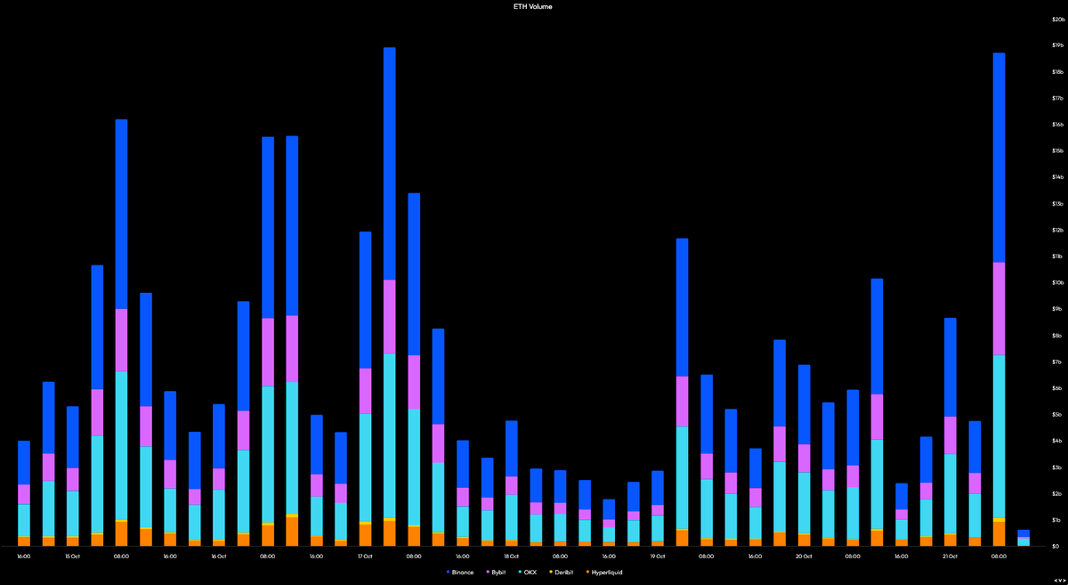
Task: Click the orange Hyperliquid color dot
Action: click(x=587, y=573)
